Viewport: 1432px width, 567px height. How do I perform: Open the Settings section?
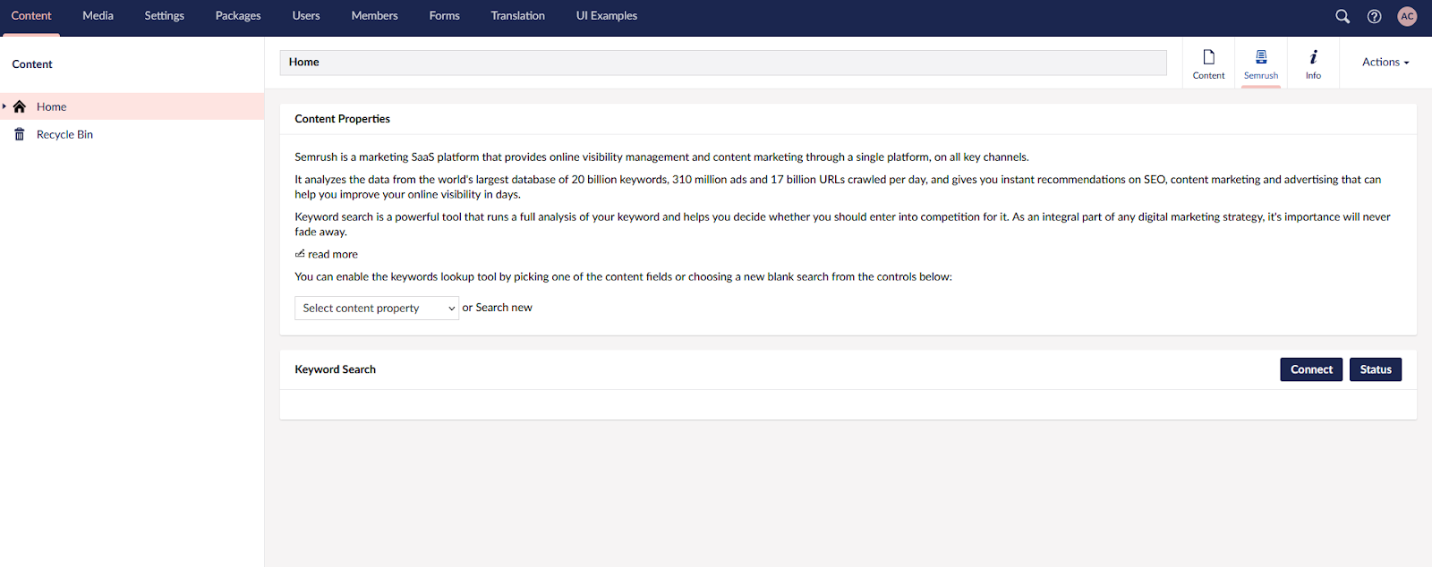pyautogui.click(x=165, y=16)
